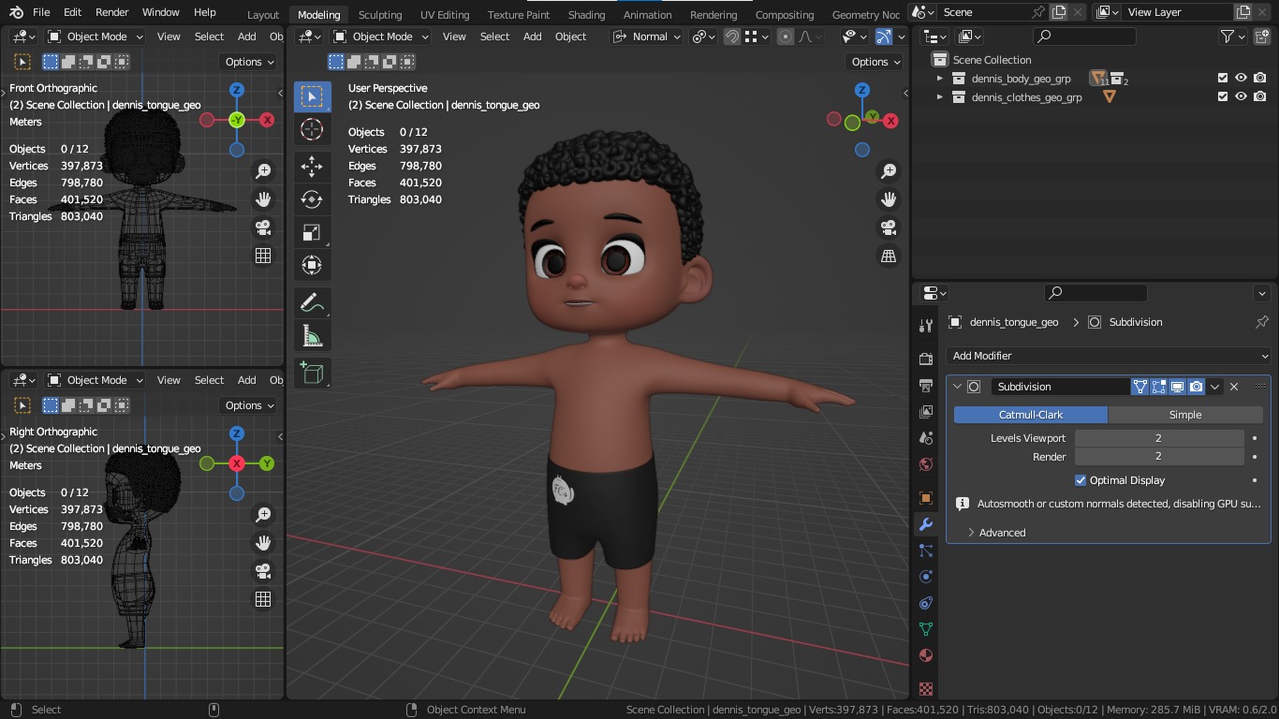Viewport: 1279px width, 719px height.
Task: Hide dennis_body_geo_grp with eye icon
Action: [1242, 79]
